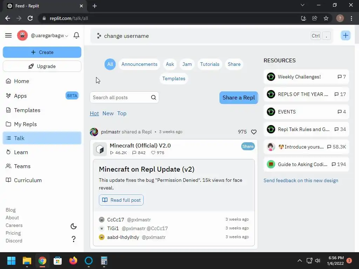Open Repl Talk Rules and Guidelines resource
359x269 pixels.
(x=306, y=129)
